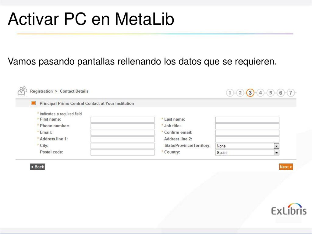
Task: Click the 'Job title:' label
Action: (172, 126)
